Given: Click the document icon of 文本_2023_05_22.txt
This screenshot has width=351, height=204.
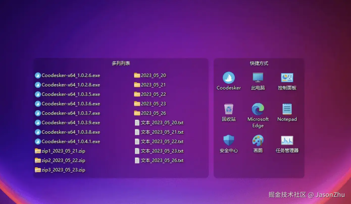Looking at the screenshot, I should tap(137, 142).
